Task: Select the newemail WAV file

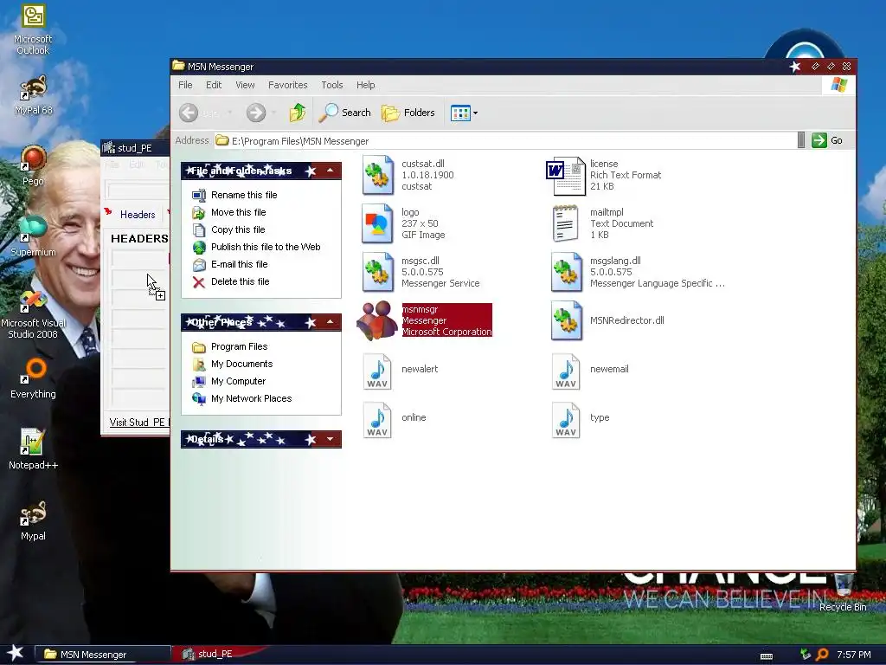Action: [566, 371]
